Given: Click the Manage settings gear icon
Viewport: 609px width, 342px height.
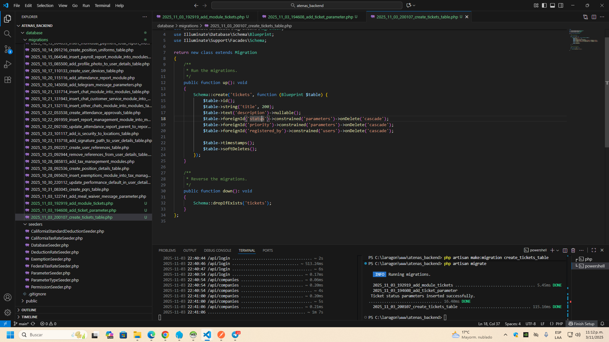Looking at the screenshot, I should pos(8,313).
